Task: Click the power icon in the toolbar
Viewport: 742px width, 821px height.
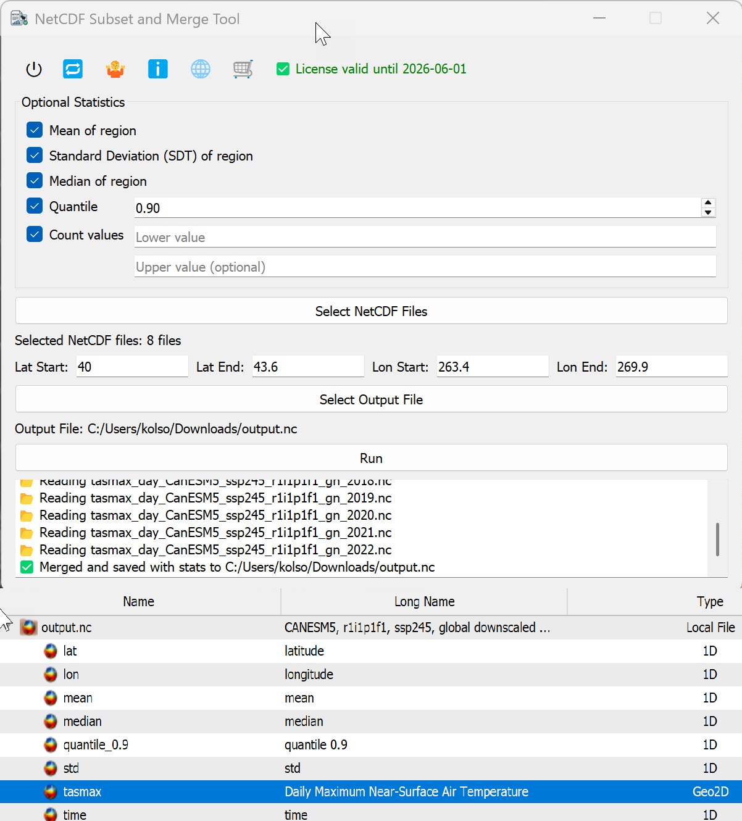Action: pos(34,69)
